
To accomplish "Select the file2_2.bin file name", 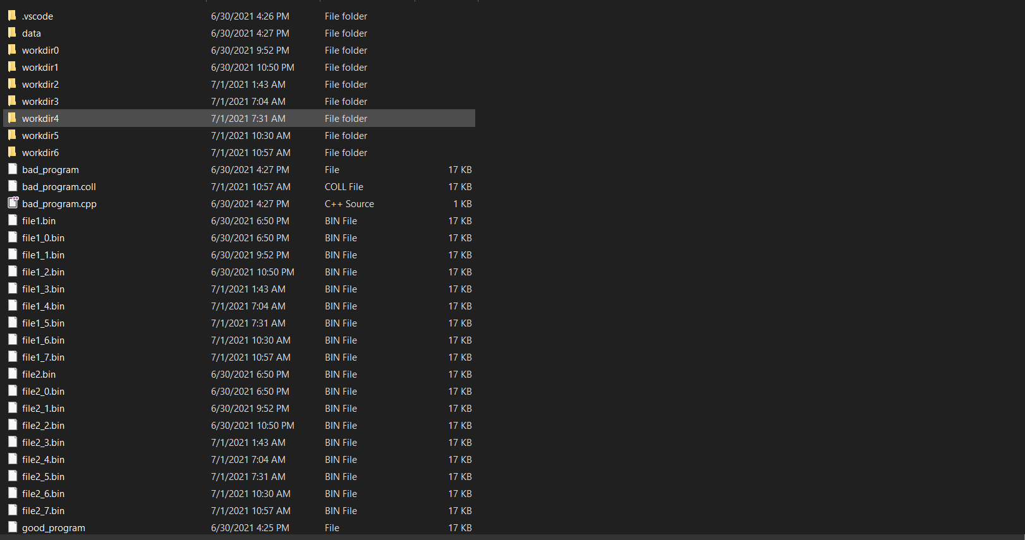I will 43,426.
